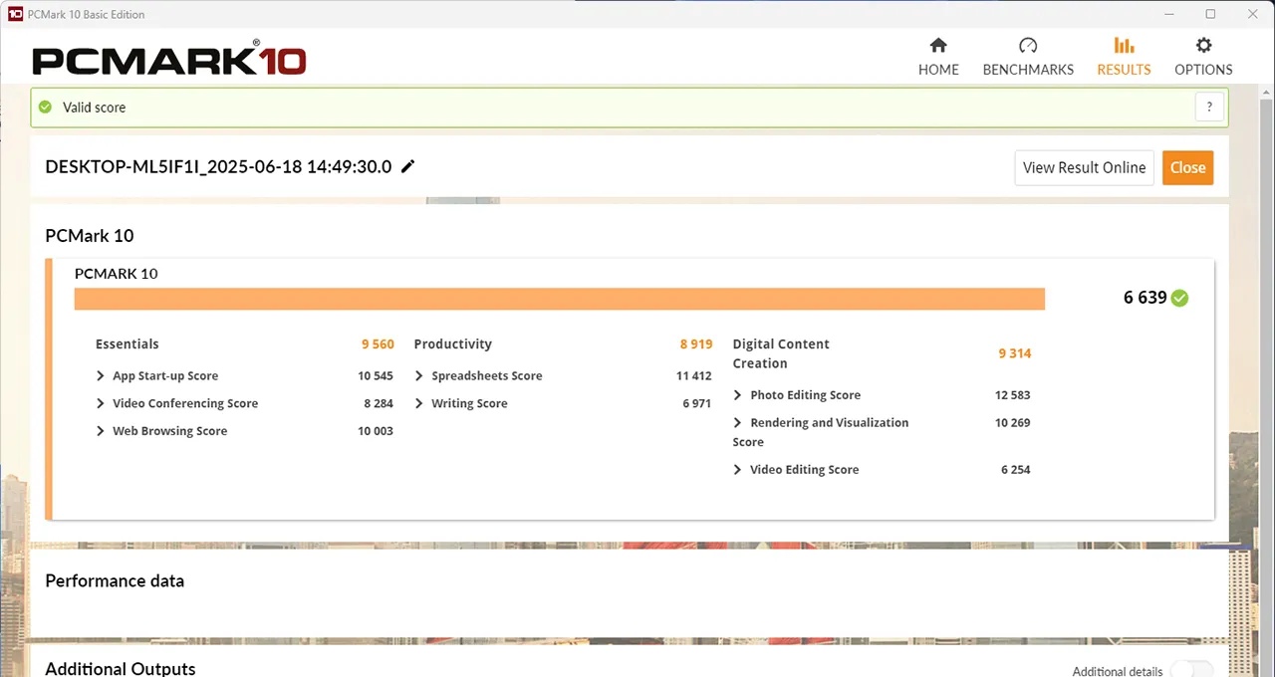Viewport: 1275px width, 677px height.
Task: Click the Benchmarks gauge icon
Action: (1028, 45)
